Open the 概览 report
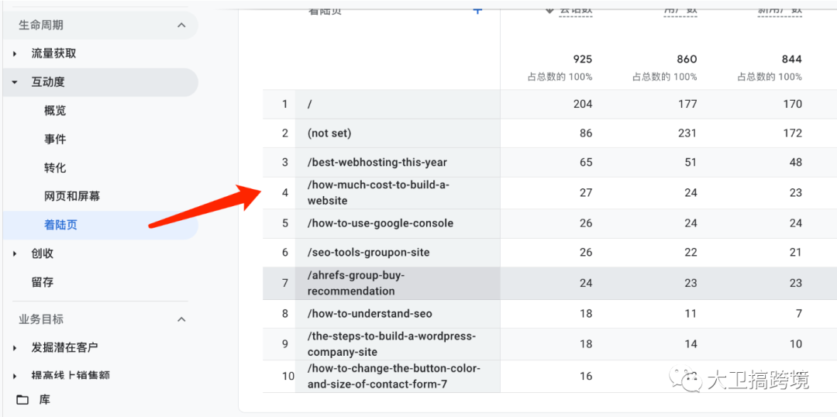Viewport: 837px width, 417px height. tap(55, 111)
